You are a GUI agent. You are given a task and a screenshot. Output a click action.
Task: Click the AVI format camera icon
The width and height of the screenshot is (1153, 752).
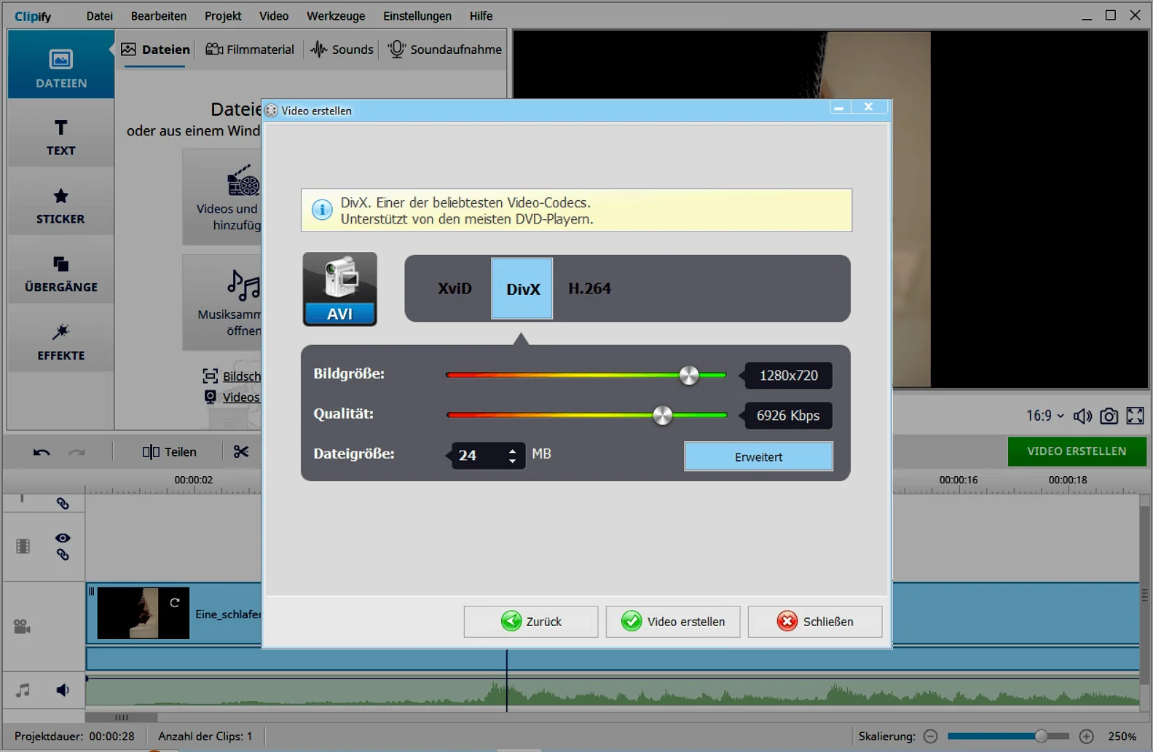(340, 289)
